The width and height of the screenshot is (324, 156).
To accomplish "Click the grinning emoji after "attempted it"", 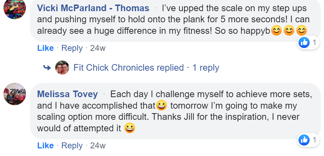I will 129,128.
